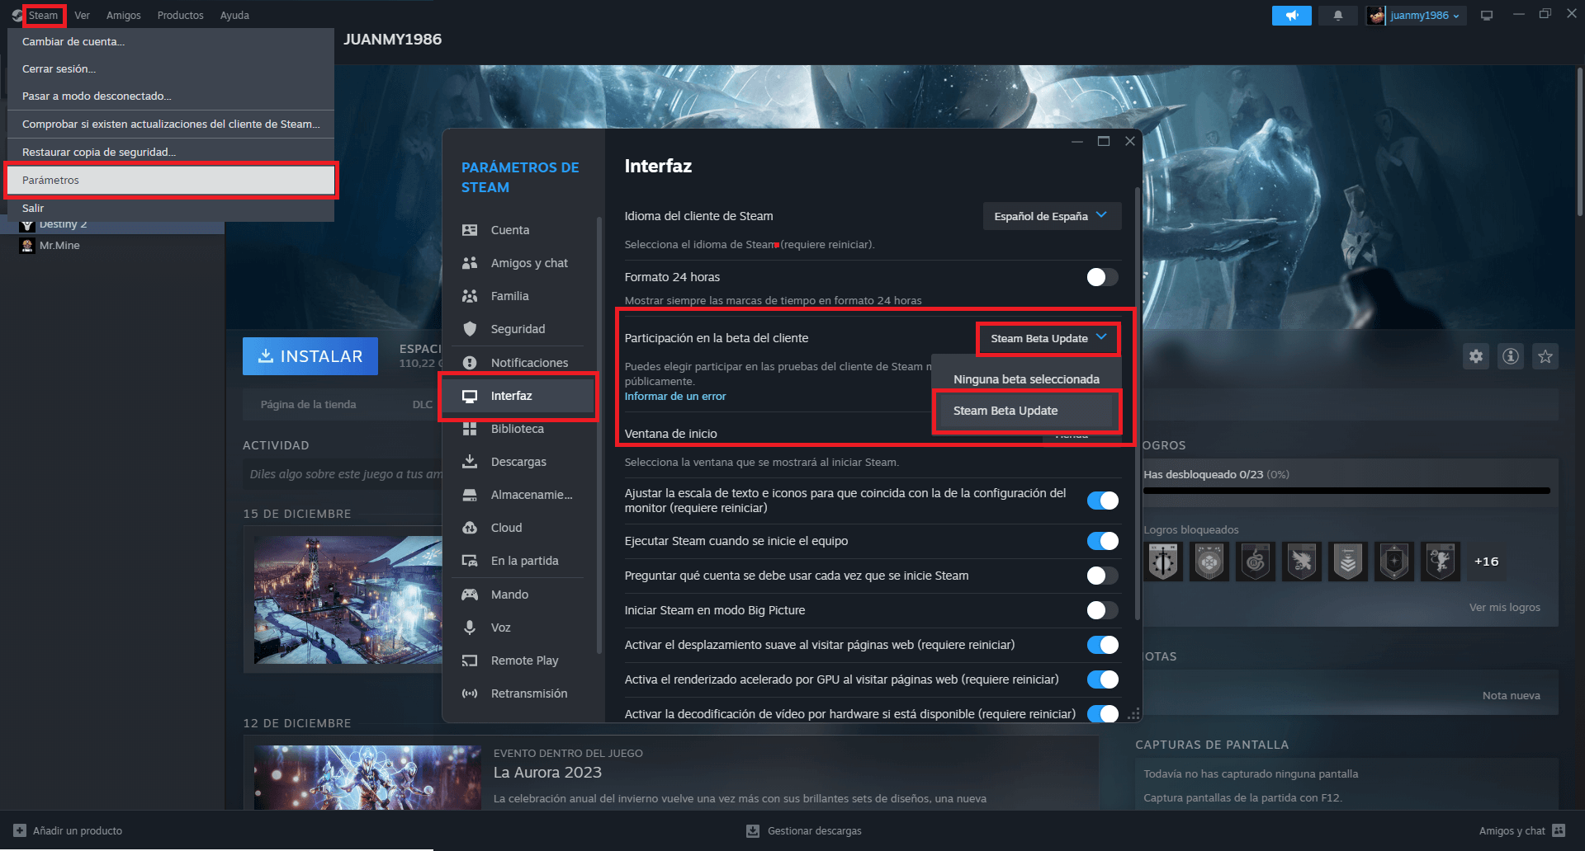Select Interfaz in settings sidebar
This screenshot has height=851, width=1585.
tap(517, 396)
